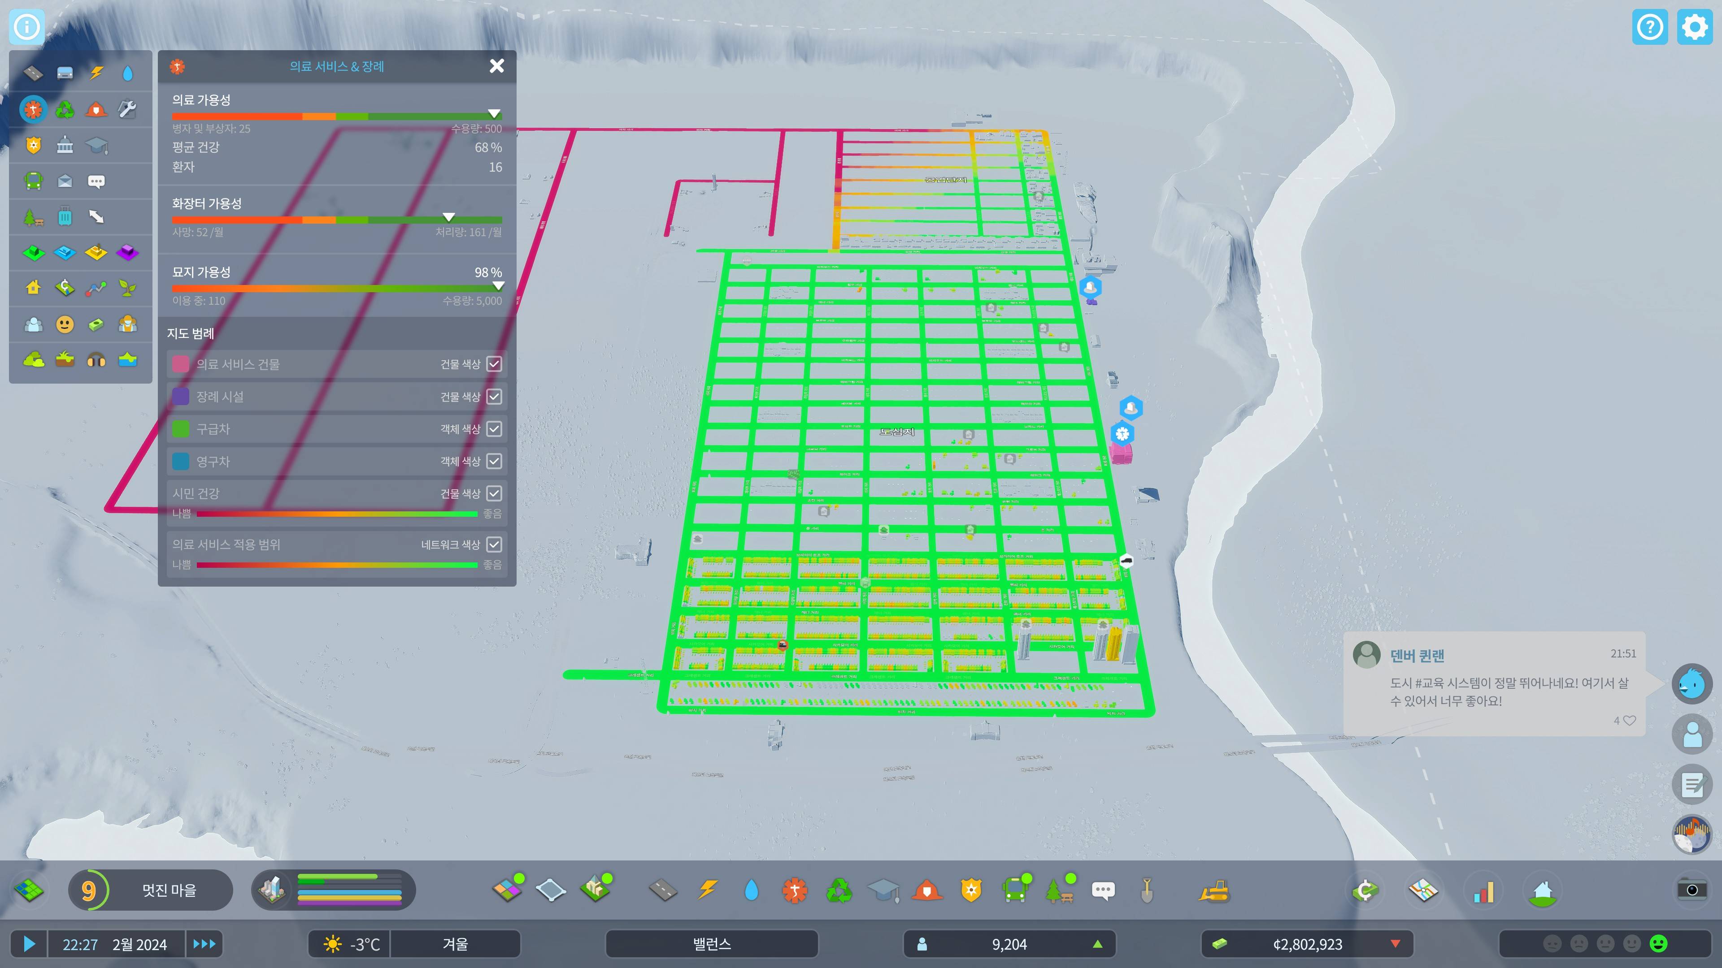Open the water and sewage toolbar icon
Image resolution: width=1722 pixels, height=968 pixels.
click(752, 890)
